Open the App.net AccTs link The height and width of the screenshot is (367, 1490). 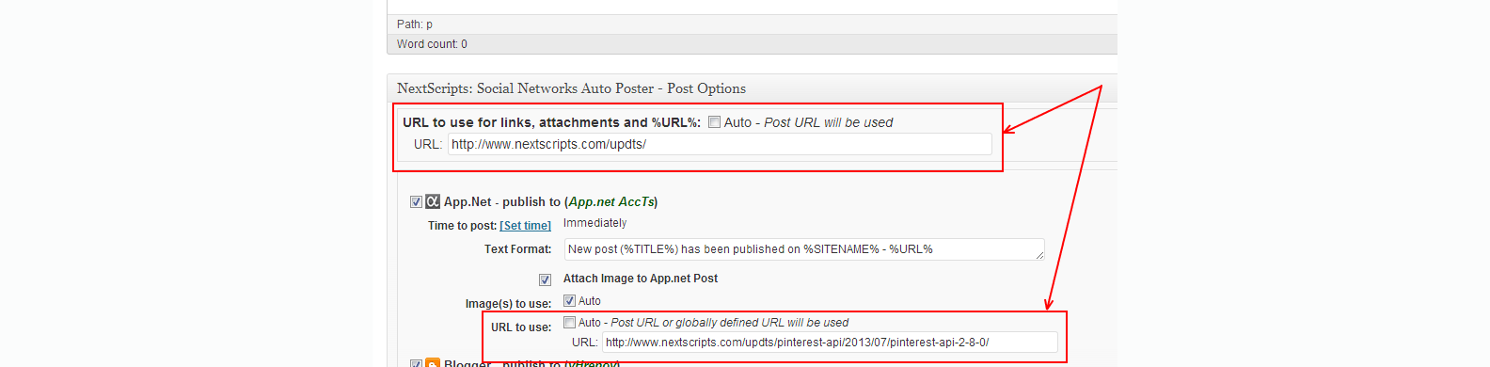click(x=610, y=201)
